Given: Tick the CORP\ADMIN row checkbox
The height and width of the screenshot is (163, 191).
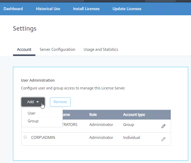Looking at the screenshot, I should pos(25,137).
